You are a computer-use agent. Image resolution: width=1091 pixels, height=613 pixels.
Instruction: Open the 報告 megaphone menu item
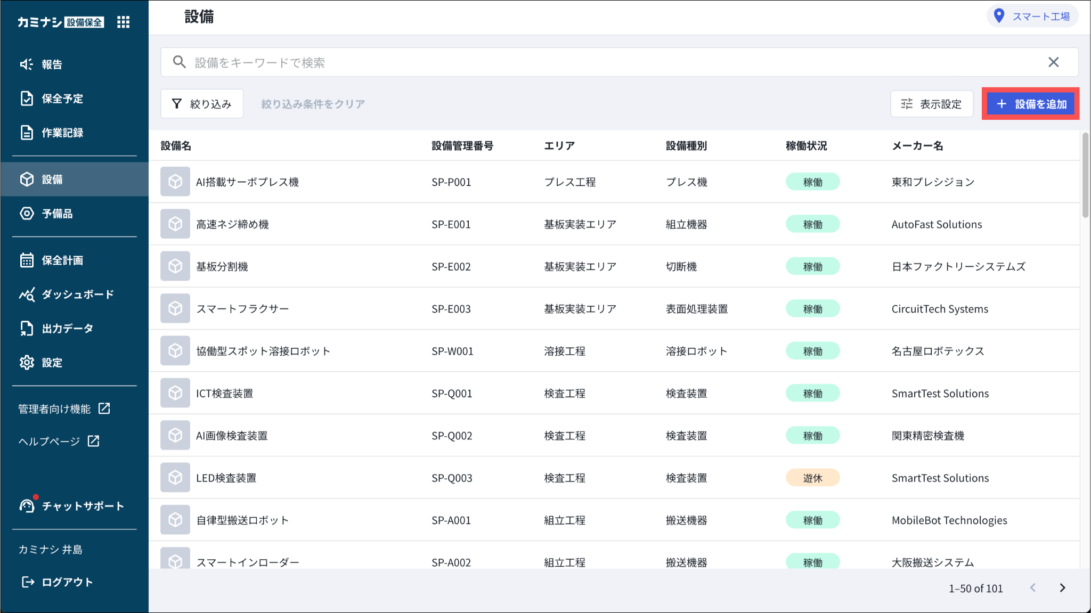tap(42, 64)
